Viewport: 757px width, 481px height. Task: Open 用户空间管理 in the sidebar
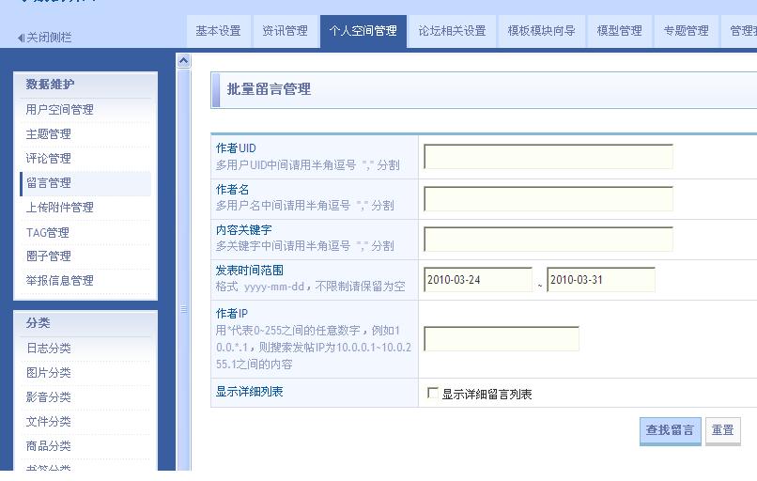pyautogui.click(x=59, y=110)
